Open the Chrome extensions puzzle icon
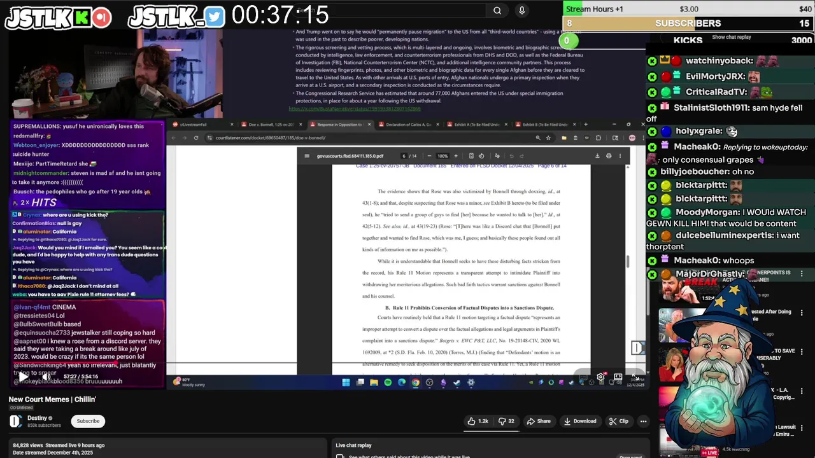The image size is (815, 458). point(598,137)
